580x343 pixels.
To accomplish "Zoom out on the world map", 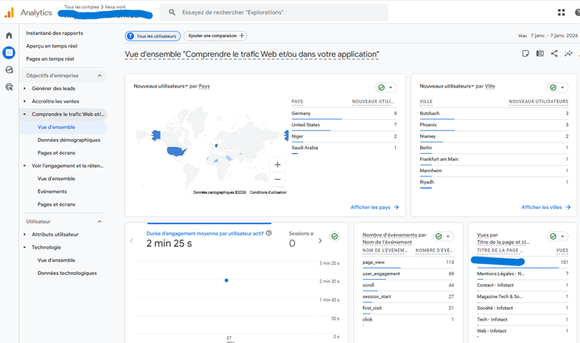I will [277, 179].
